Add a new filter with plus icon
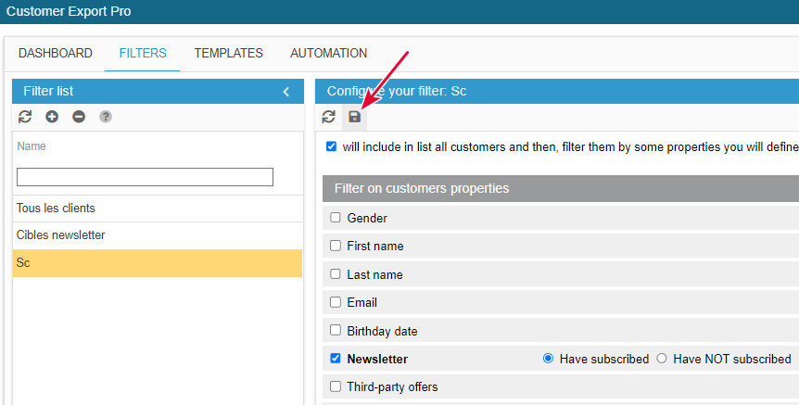 point(52,117)
